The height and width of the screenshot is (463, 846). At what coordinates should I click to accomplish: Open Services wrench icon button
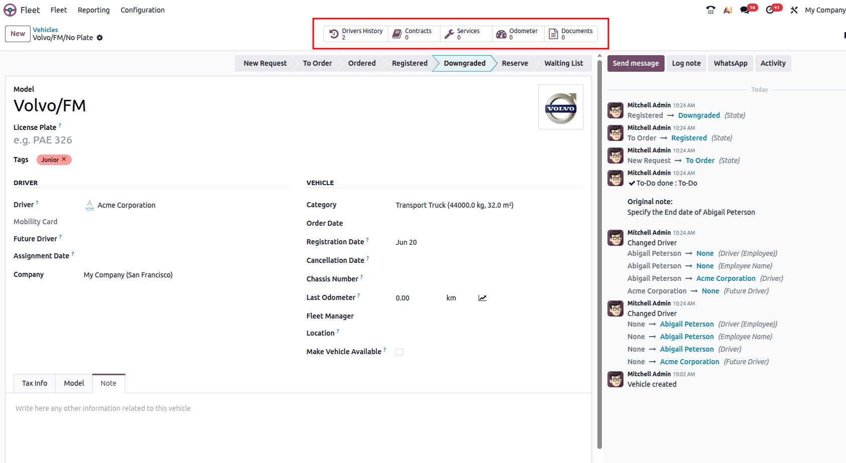tap(449, 34)
